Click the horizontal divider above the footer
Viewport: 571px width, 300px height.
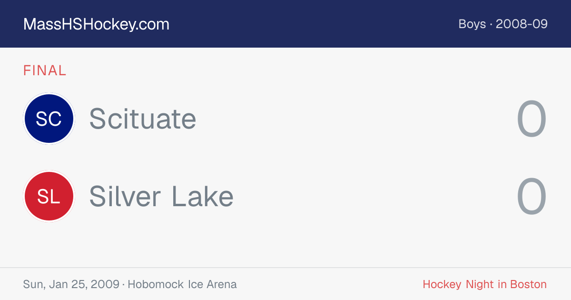coord(285,268)
